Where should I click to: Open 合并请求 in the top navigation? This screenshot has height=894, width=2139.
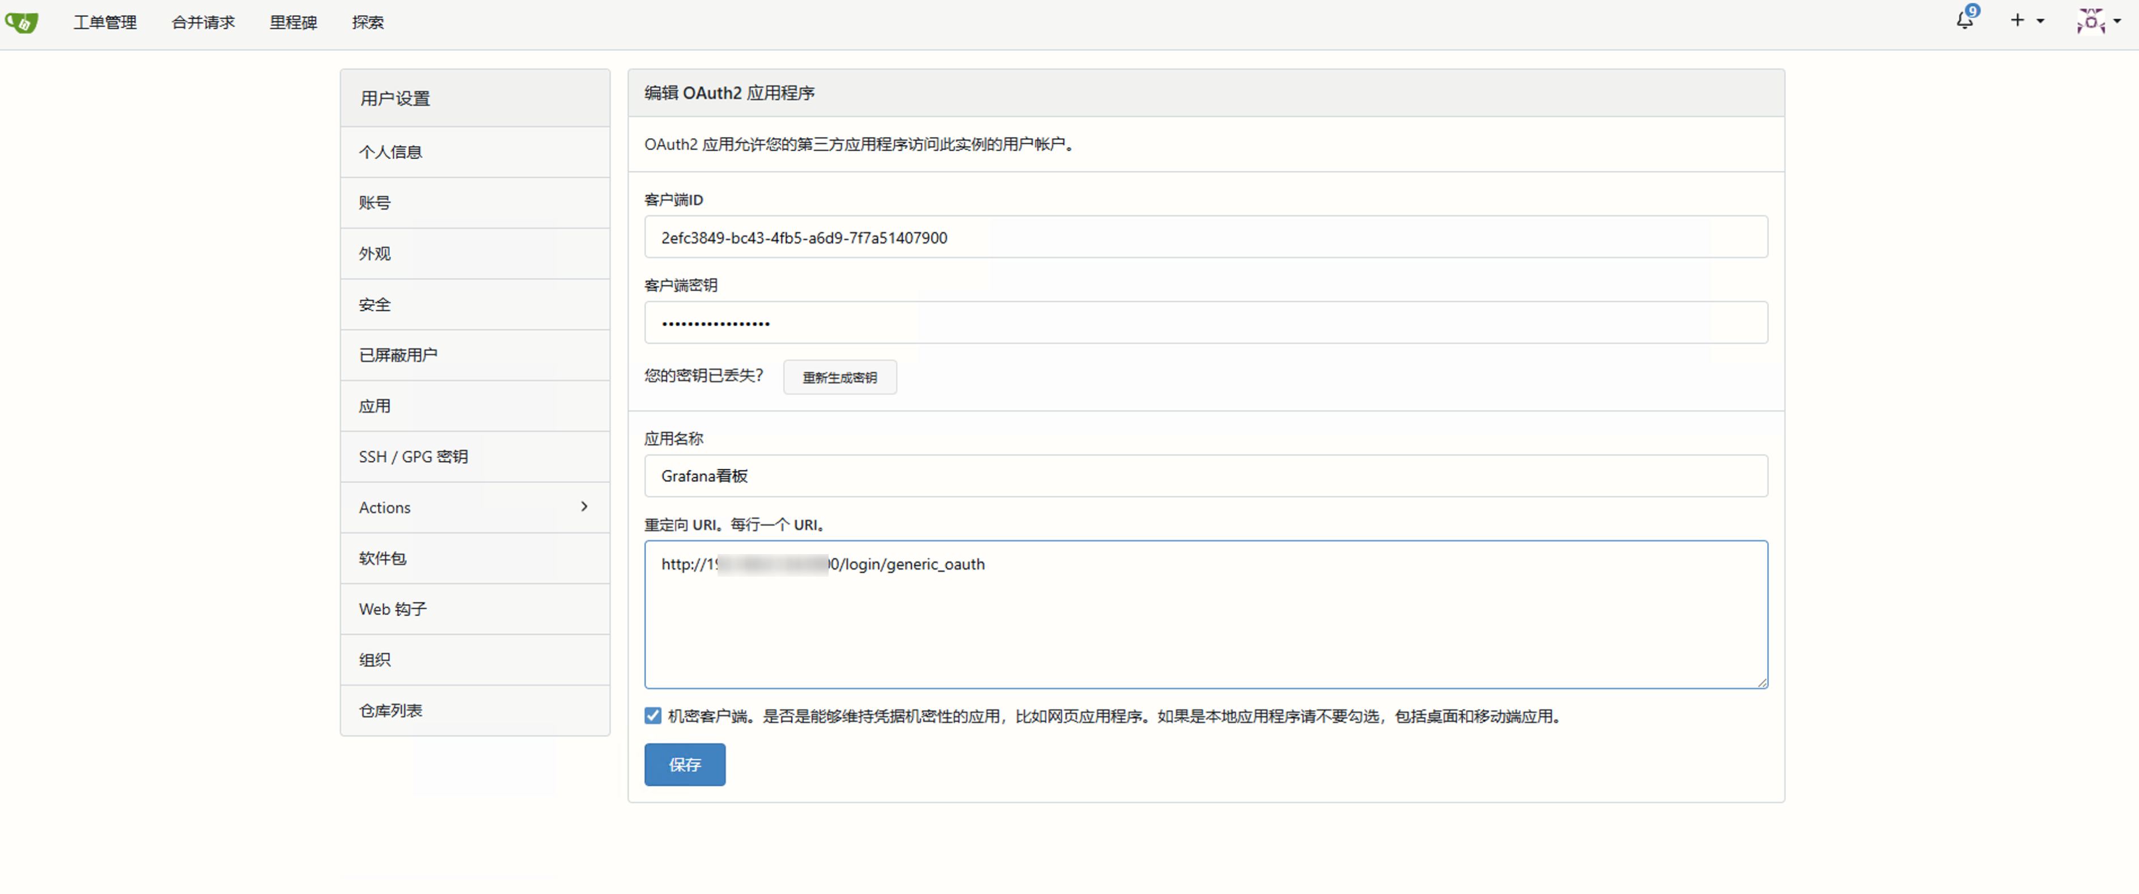click(x=202, y=23)
